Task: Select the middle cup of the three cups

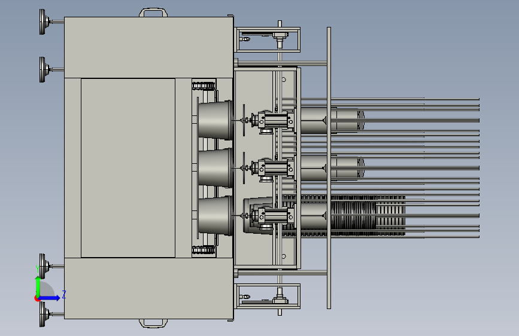Action: tap(215, 168)
